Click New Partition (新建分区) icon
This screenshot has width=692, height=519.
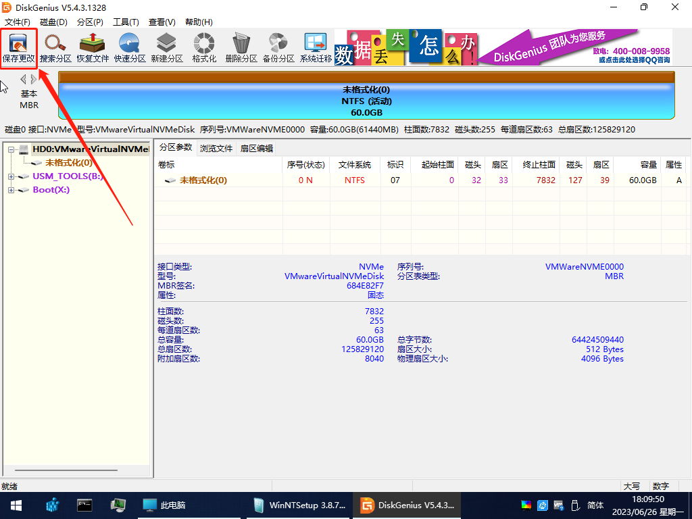[x=167, y=48]
